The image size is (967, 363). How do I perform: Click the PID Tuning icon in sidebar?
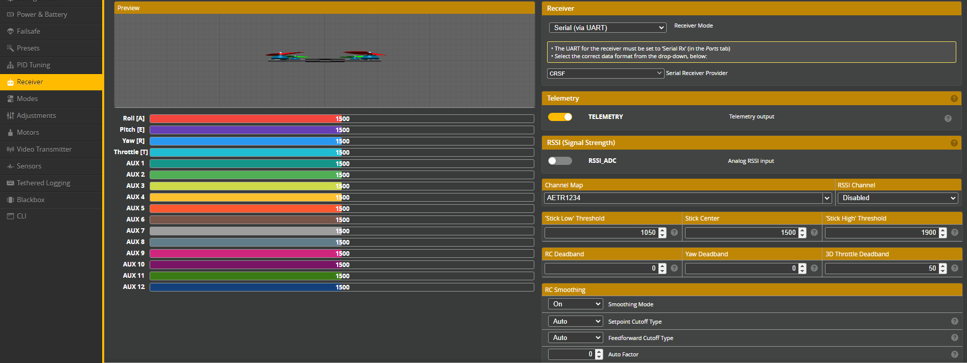coord(10,65)
